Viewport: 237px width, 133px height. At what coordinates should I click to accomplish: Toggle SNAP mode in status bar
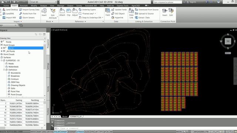click(39, 132)
